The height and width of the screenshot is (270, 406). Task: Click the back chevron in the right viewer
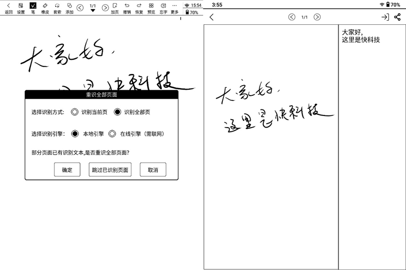tap(212, 17)
